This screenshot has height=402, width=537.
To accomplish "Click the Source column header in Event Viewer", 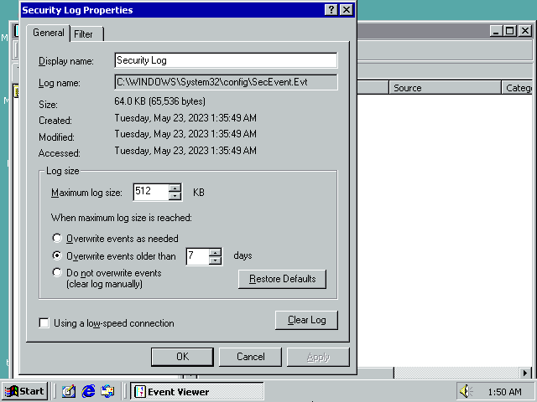I will [445, 88].
